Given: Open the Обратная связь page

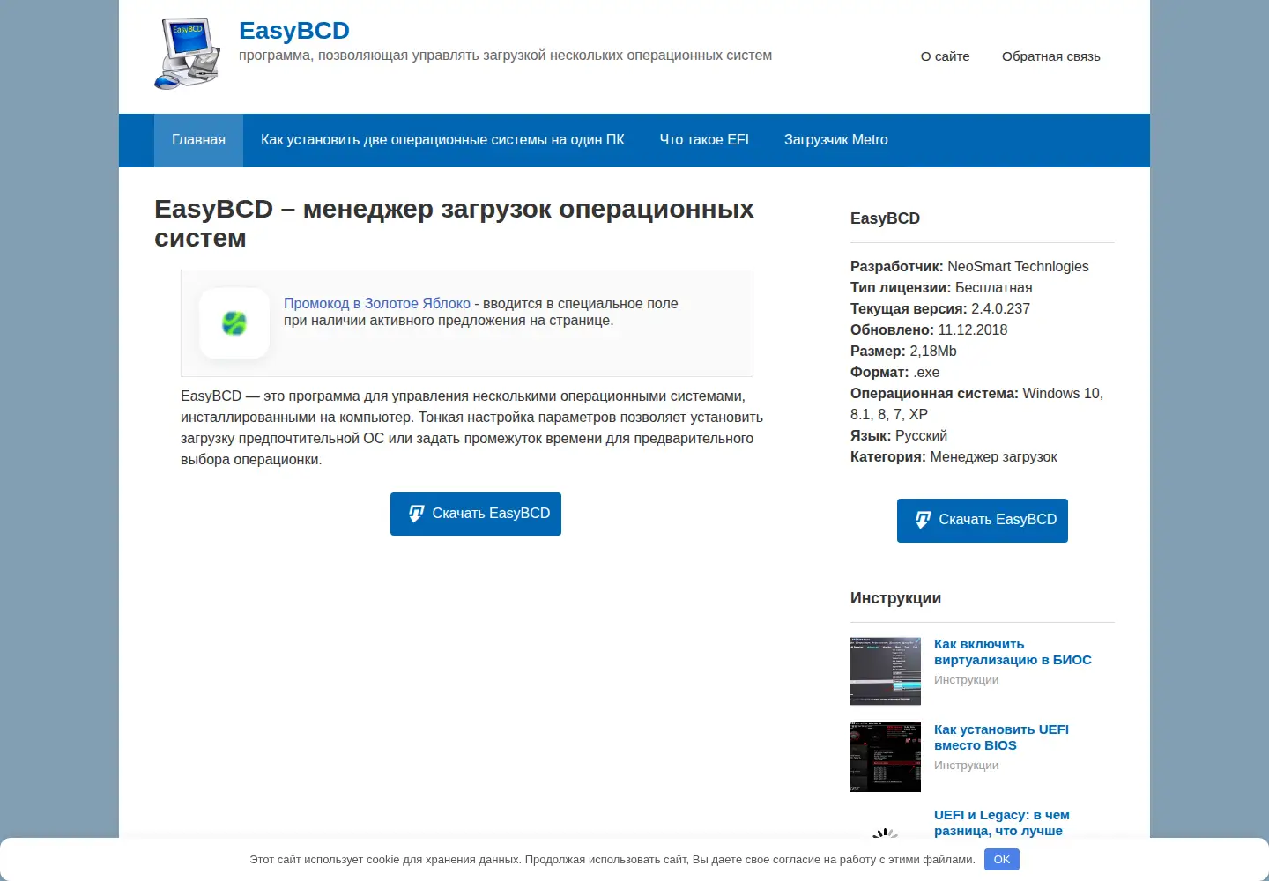Looking at the screenshot, I should pyautogui.click(x=1050, y=56).
